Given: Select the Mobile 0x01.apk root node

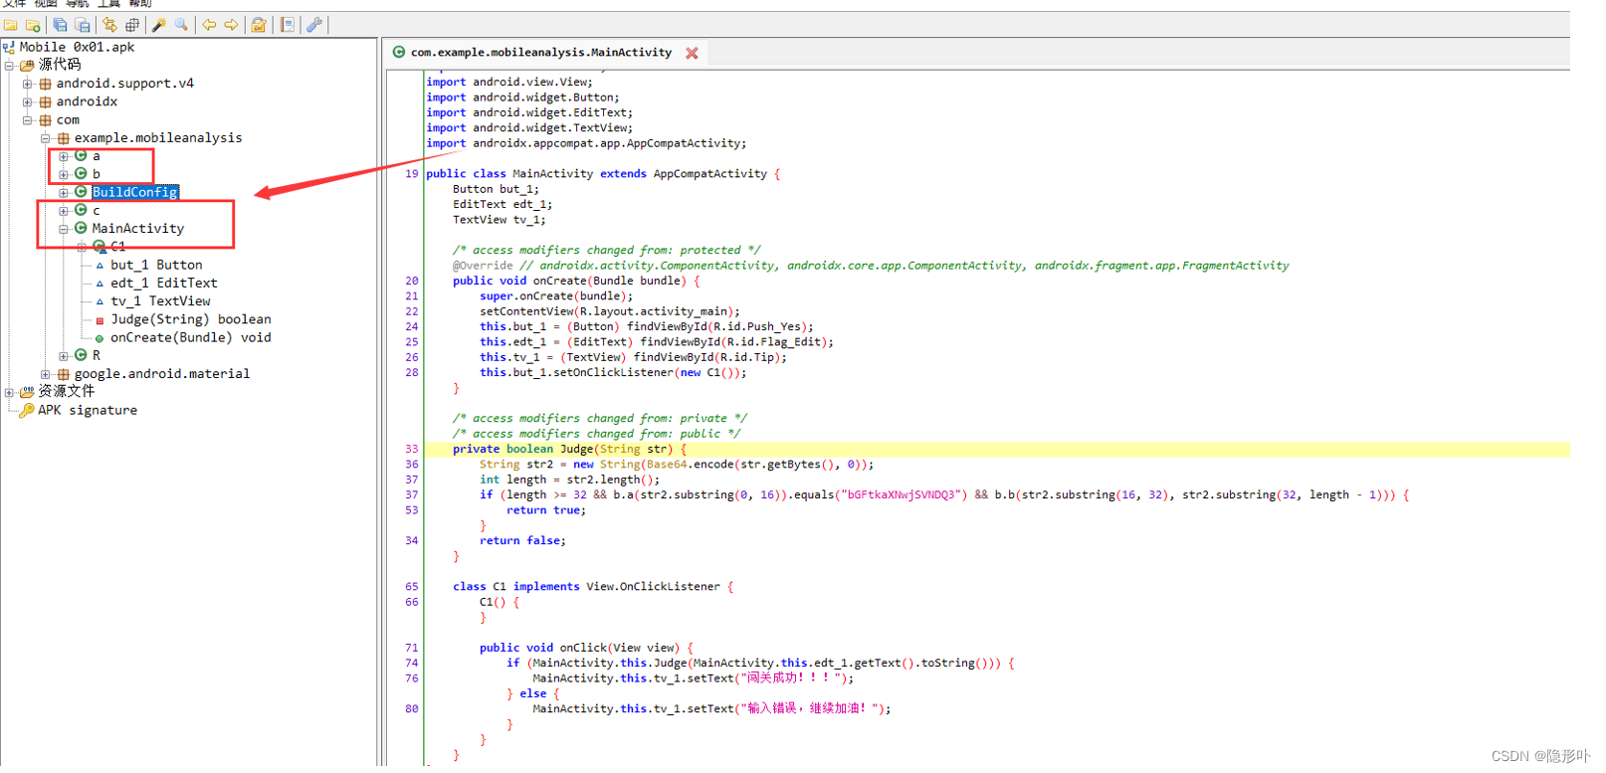Looking at the screenshot, I should (x=77, y=47).
